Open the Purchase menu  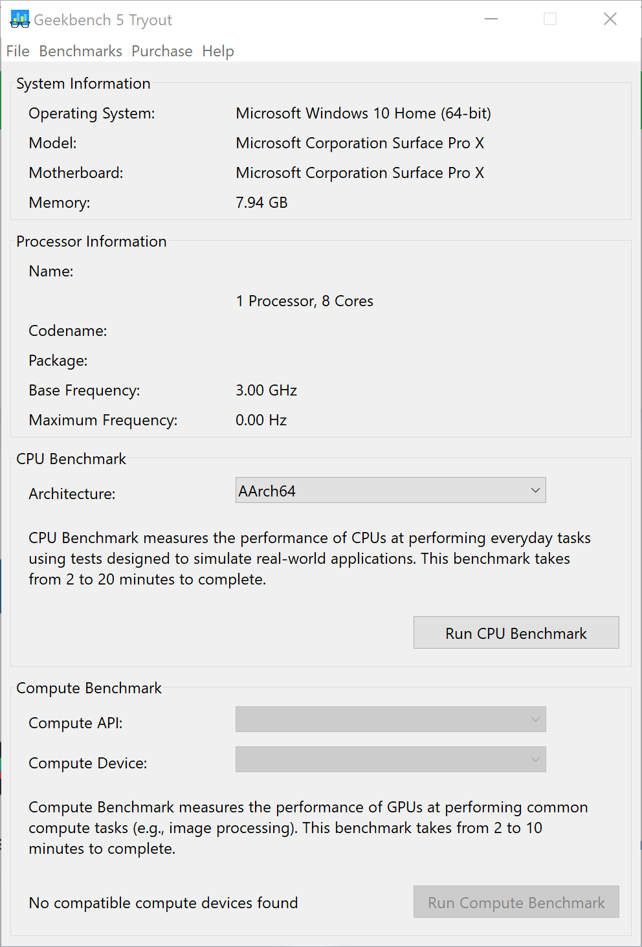(162, 51)
